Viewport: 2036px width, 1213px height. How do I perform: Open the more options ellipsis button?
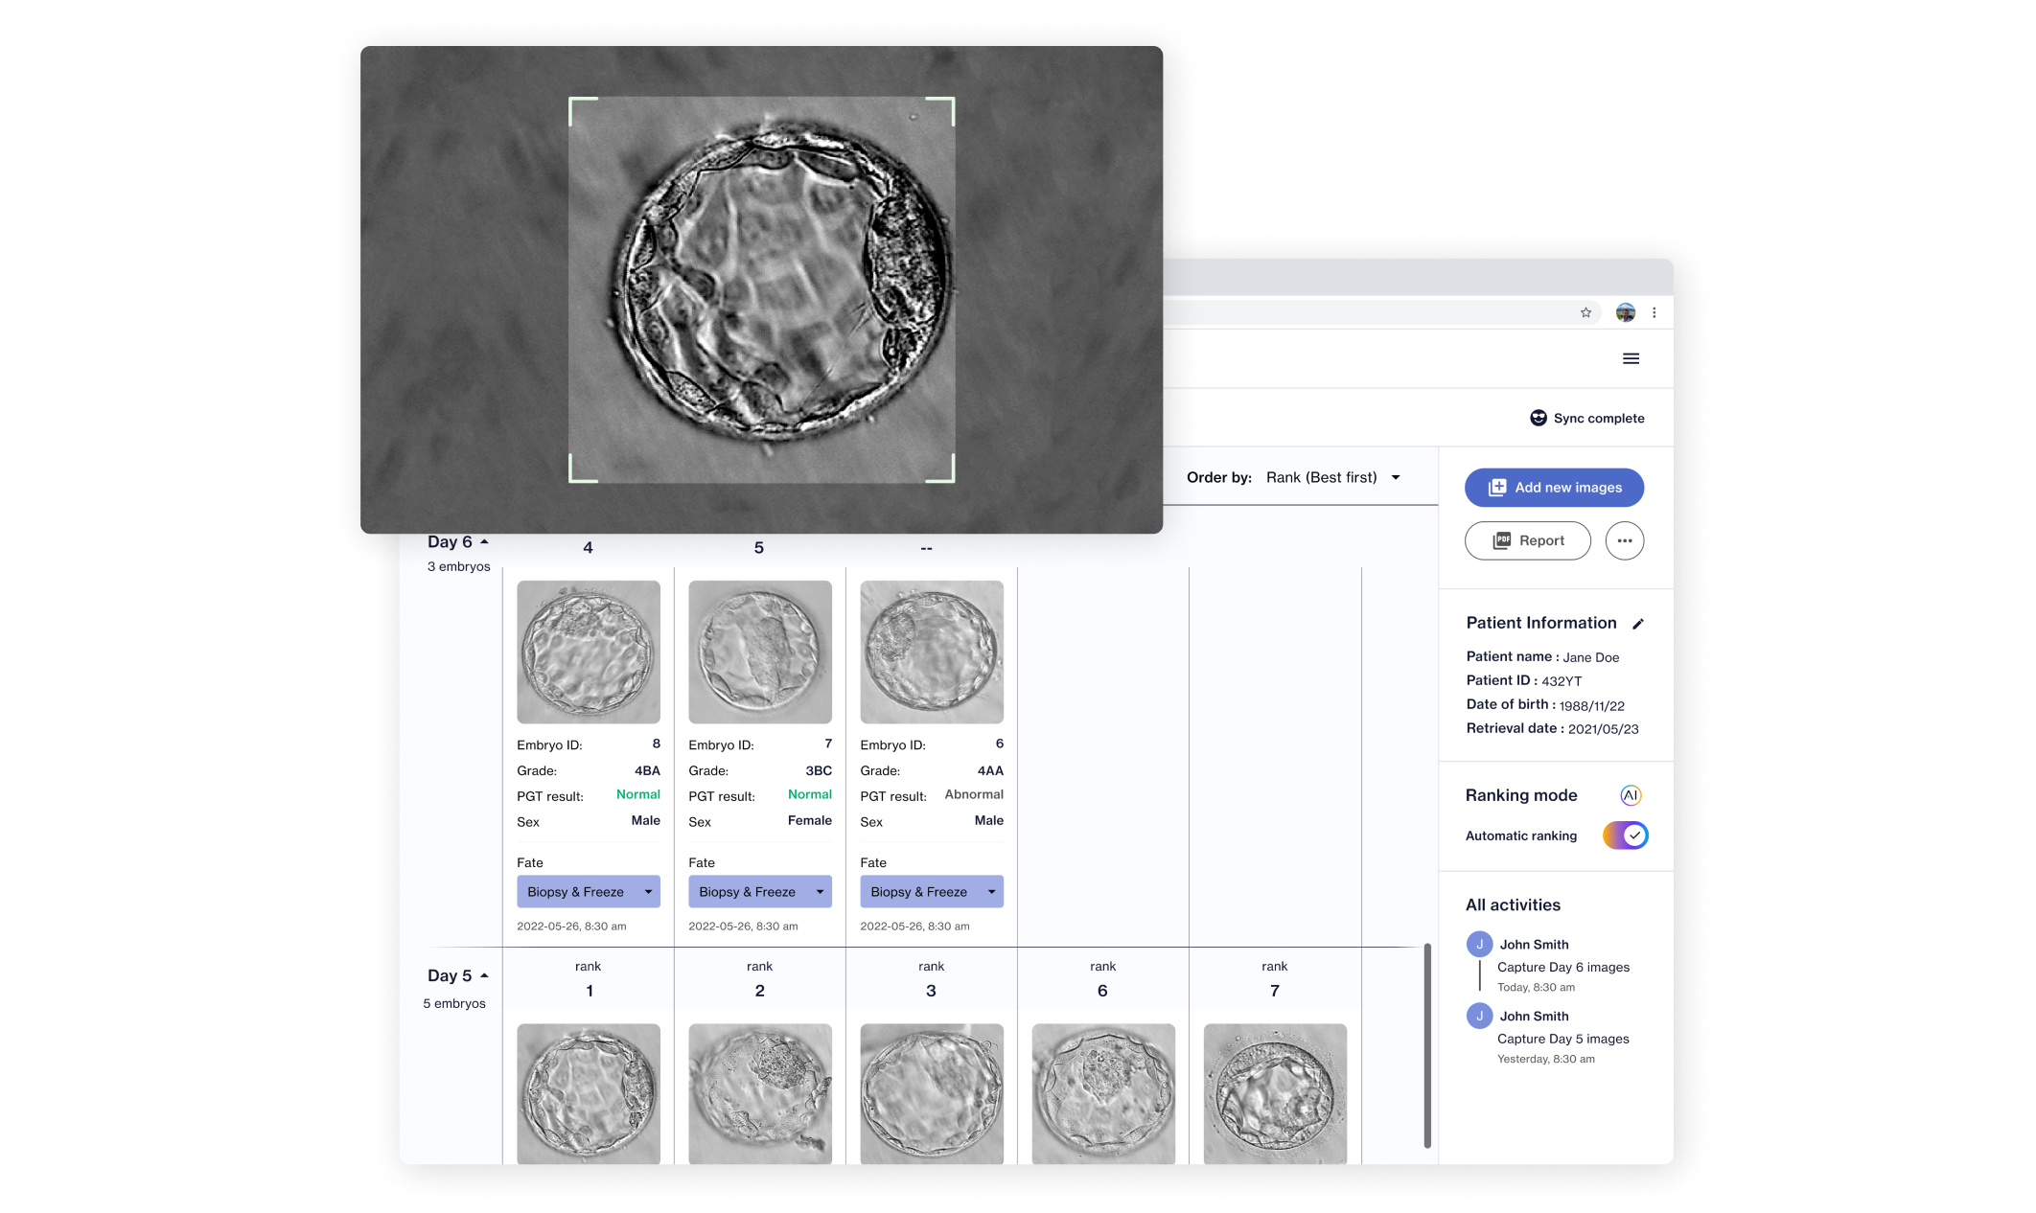click(1624, 540)
